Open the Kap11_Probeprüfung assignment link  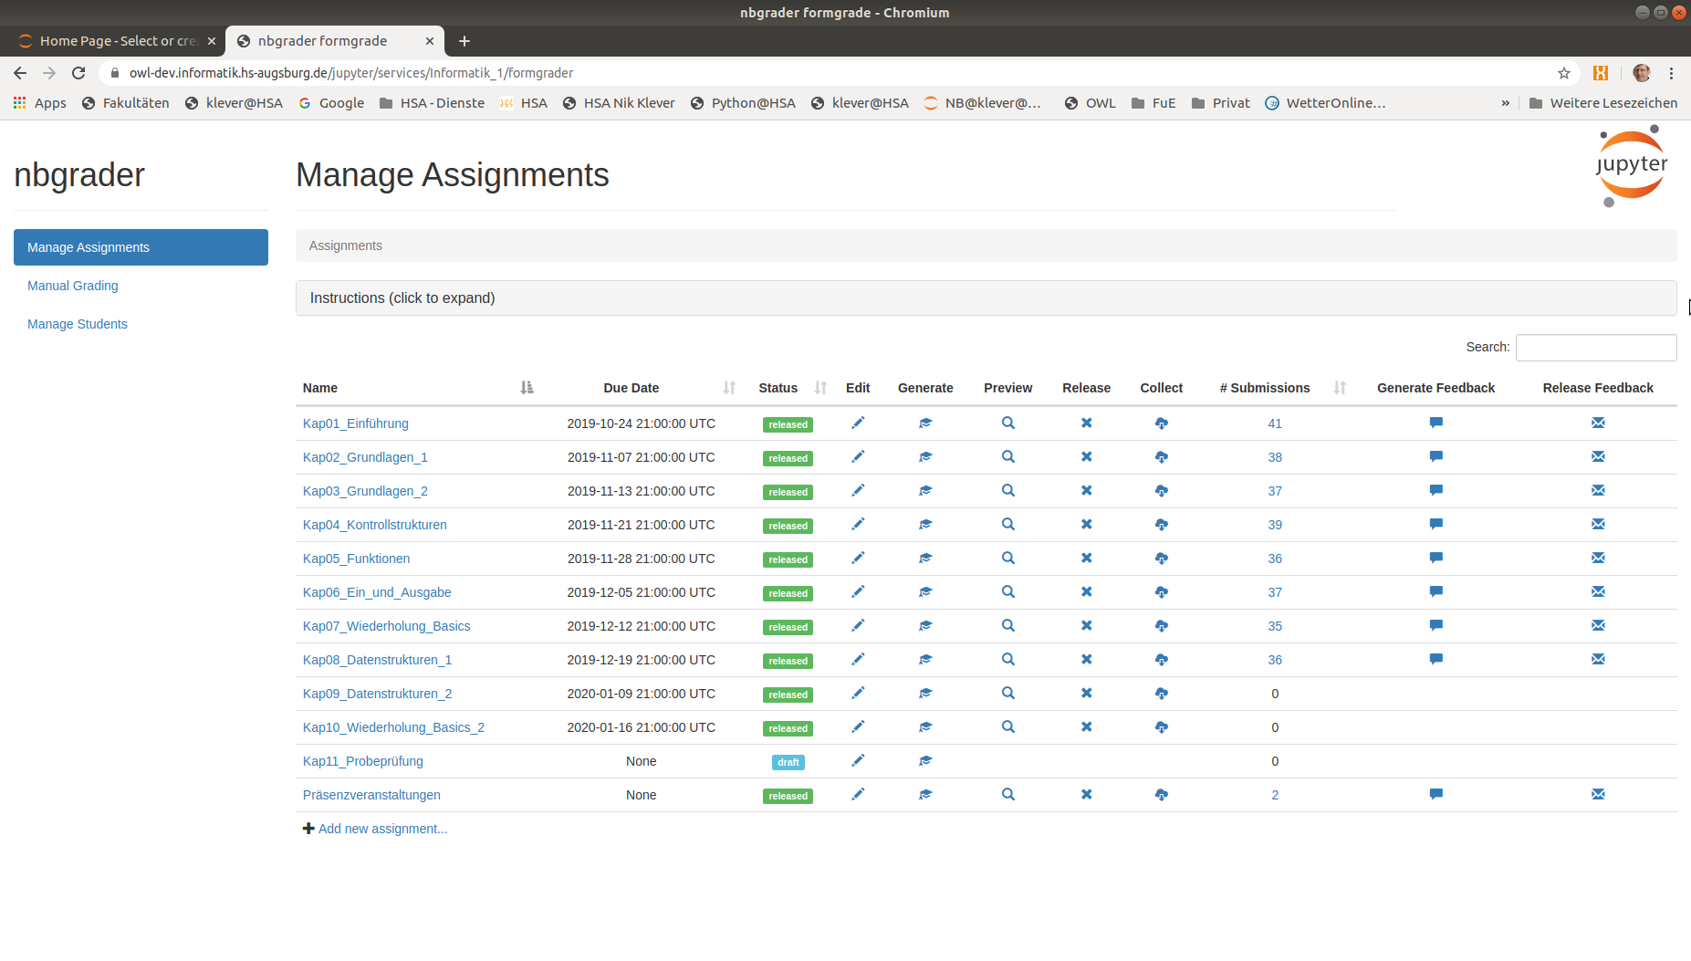(x=363, y=761)
